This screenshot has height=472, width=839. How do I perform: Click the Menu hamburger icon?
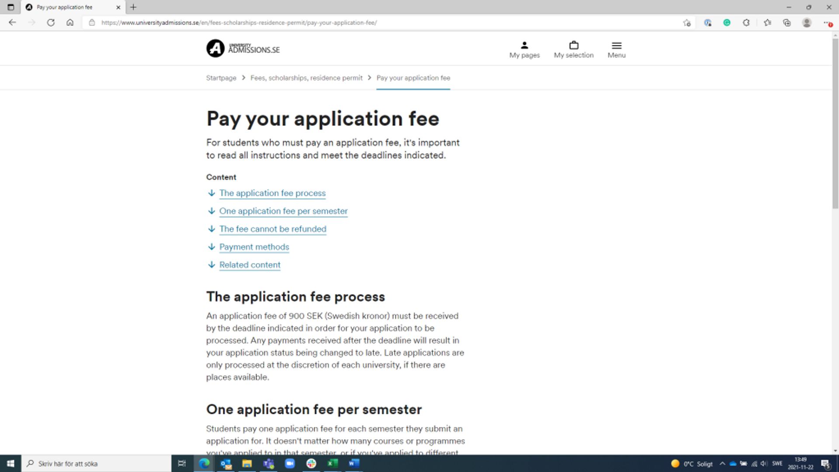[x=617, y=45]
